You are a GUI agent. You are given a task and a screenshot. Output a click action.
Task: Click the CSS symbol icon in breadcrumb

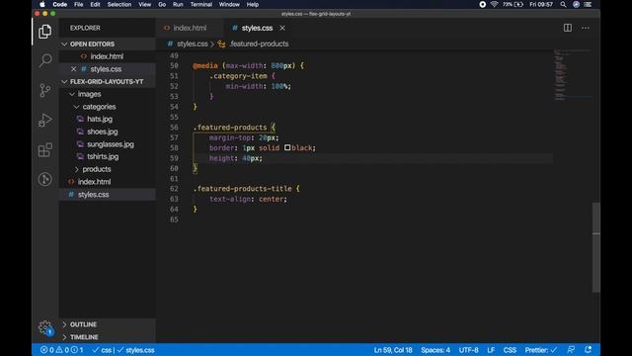(221, 44)
